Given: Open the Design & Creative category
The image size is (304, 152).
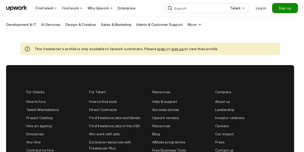Looking at the screenshot, I should coord(81,25).
